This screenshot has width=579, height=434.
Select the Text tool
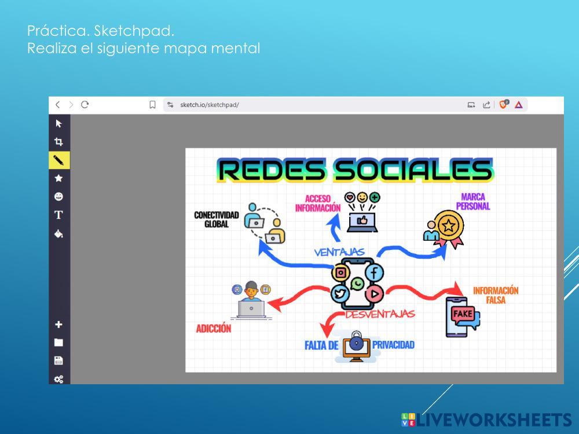pos(58,215)
